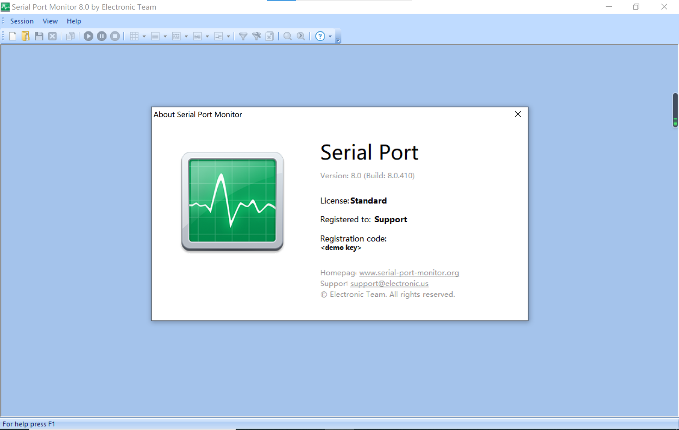Click the clear document icon with X
This screenshot has width=679, height=430.
[x=270, y=36]
